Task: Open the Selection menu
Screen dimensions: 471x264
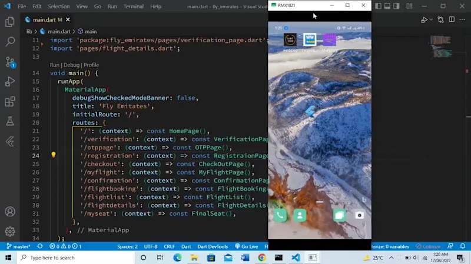Action: click(x=58, y=6)
